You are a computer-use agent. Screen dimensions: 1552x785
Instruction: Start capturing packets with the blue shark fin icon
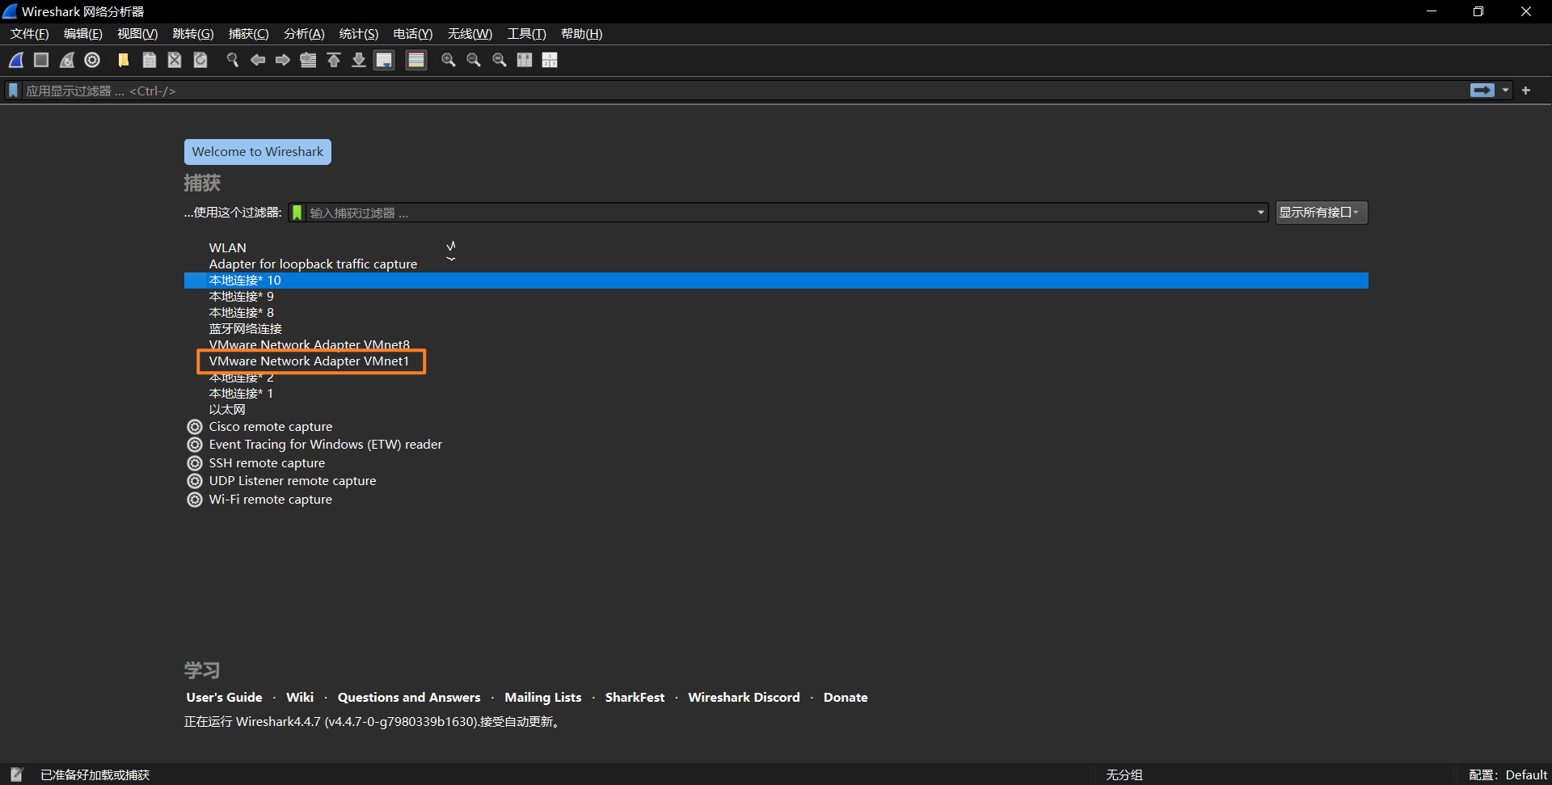coord(16,60)
